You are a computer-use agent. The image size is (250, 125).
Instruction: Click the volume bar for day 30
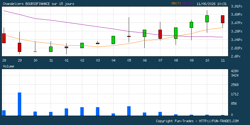point(35,114)
